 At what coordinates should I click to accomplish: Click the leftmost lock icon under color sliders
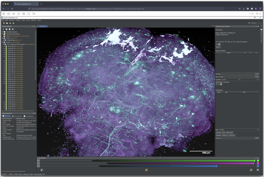(x=42, y=170)
